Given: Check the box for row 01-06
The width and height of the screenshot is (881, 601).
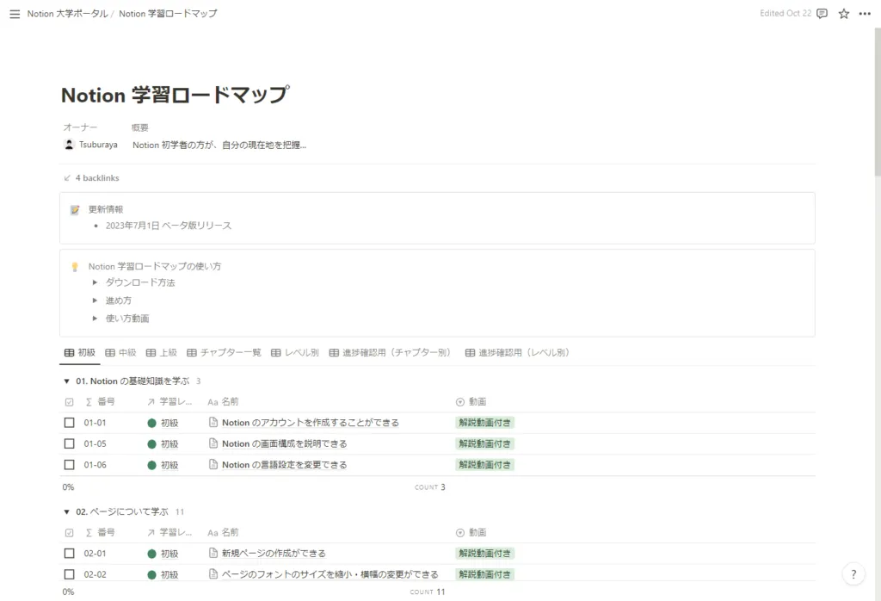Looking at the screenshot, I should [x=69, y=464].
